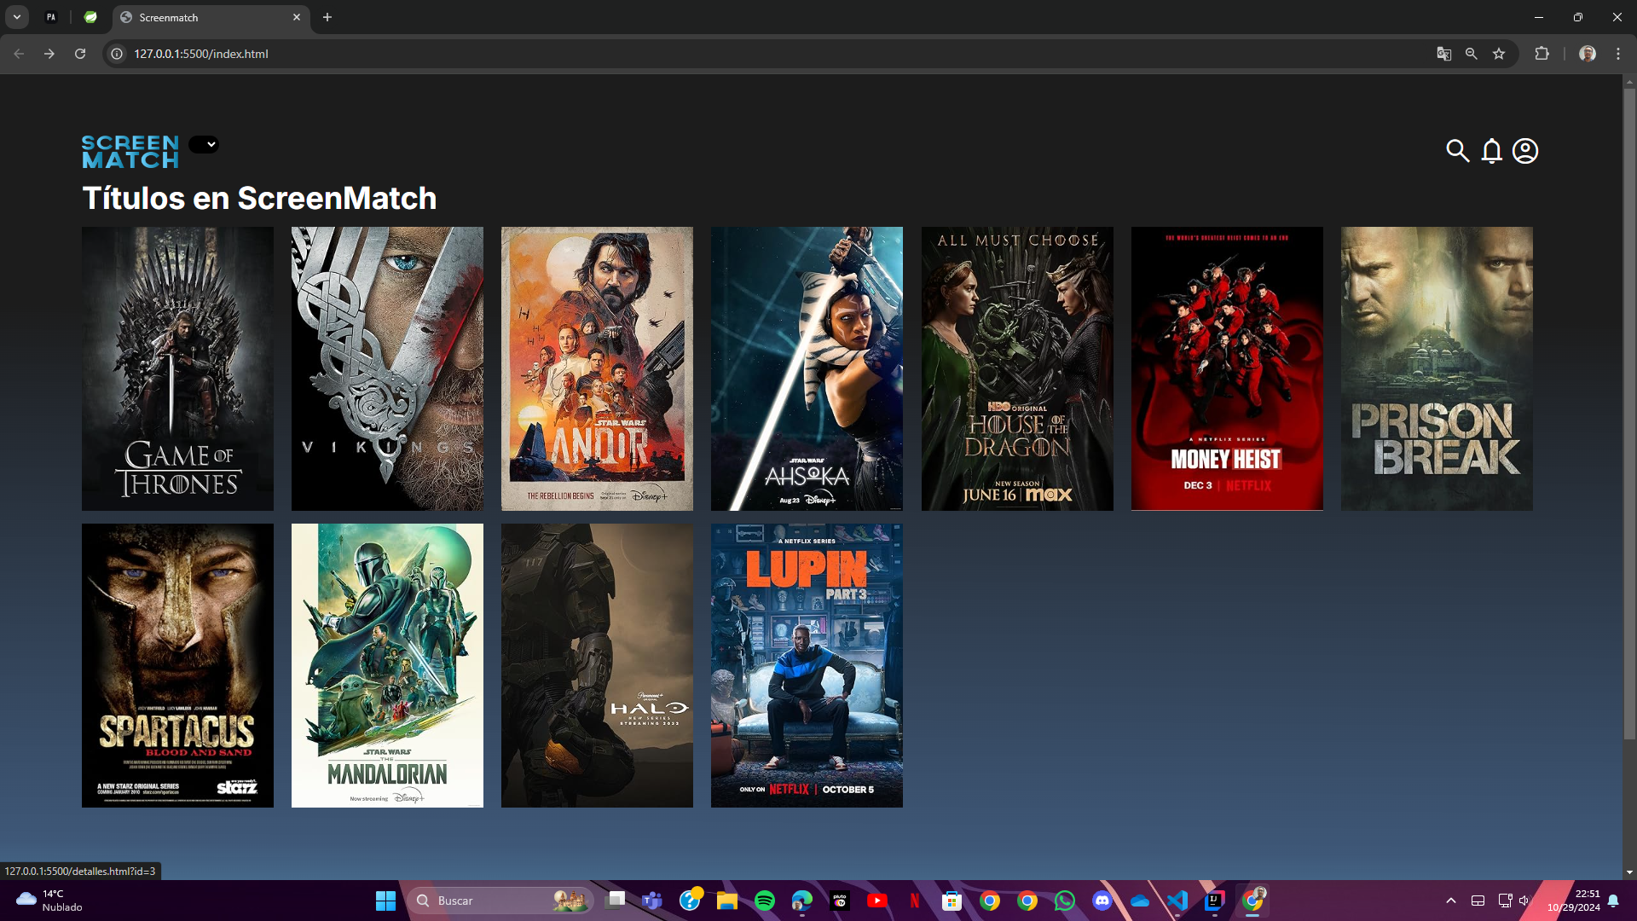Screen dimensions: 1637x921
Task: Open Game of Thrones poster
Action: pos(177,368)
